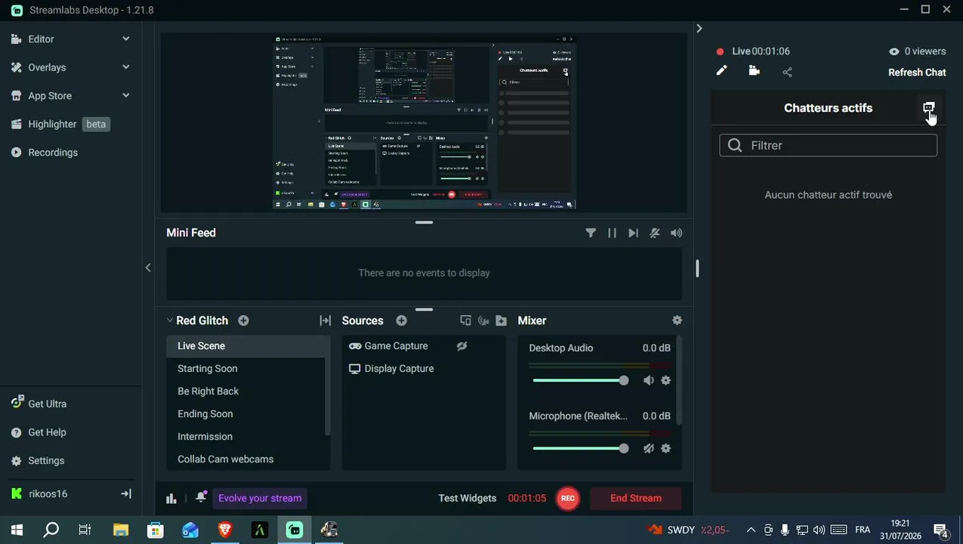This screenshot has height=544, width=963.
Task: Unmute the Microphone speaker icon
Action: pos(648,448)
